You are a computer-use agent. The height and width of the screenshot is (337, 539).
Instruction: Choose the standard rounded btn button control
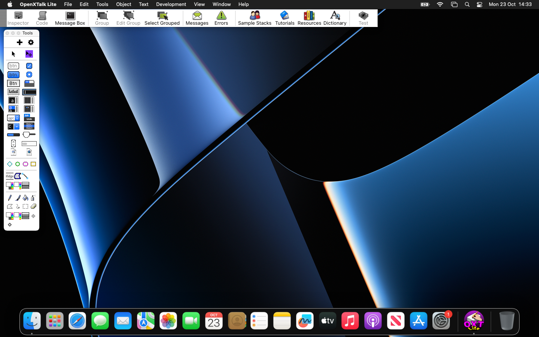(13, 66)
